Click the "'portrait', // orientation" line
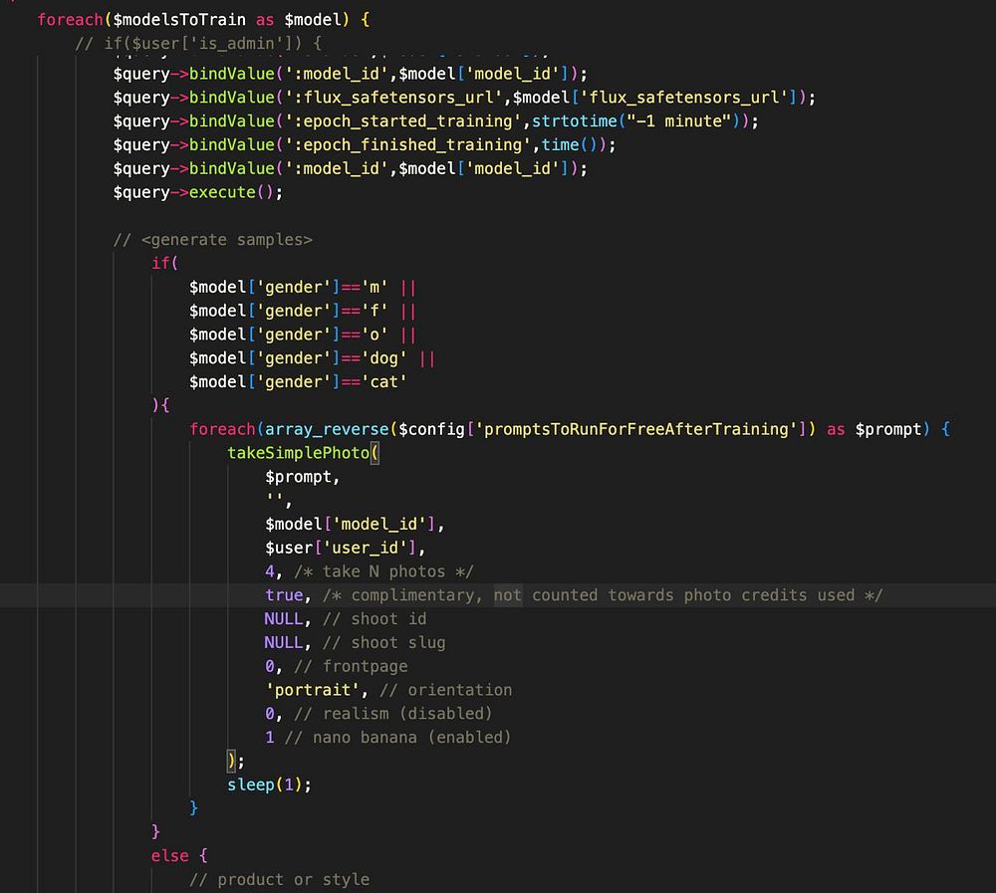This screenshot has width=996, height=893. [388, 690]
